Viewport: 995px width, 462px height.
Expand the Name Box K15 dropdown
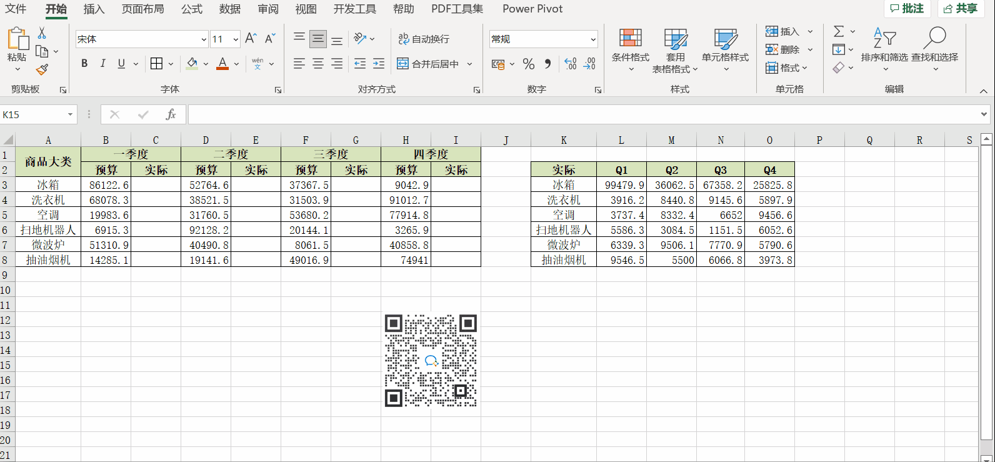coord(70,114)
